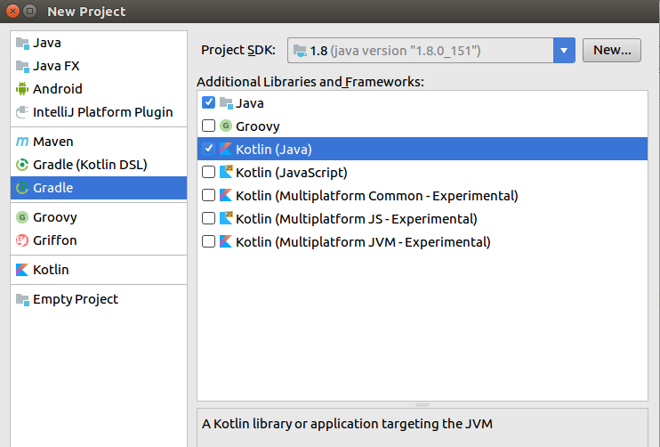Click the Kotlin logo in left list
Screen dimensions: 660x447
coord(22,270)
